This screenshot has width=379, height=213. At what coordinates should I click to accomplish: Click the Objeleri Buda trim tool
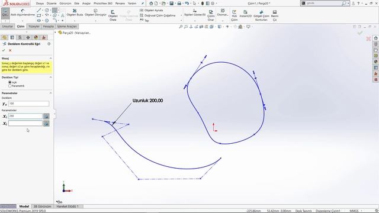[x=75, y=12]
